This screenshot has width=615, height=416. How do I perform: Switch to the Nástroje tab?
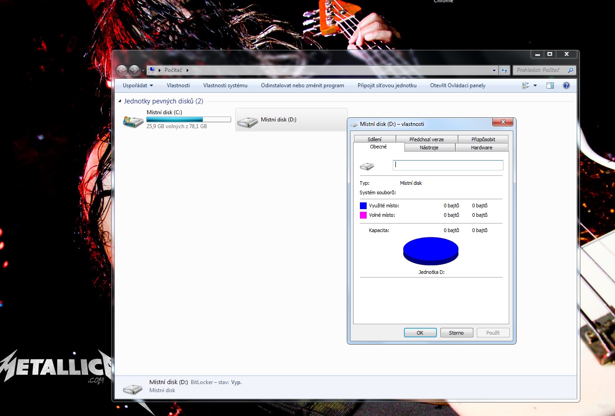[x=429, y=148]
